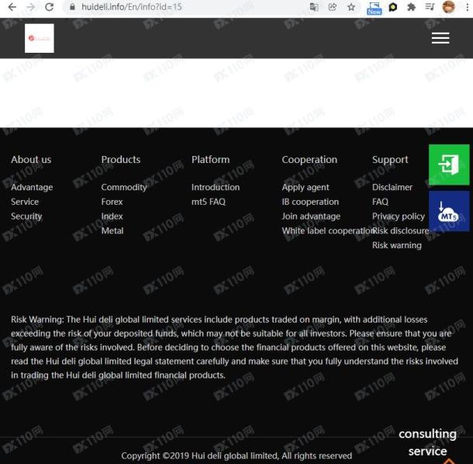473x464 pixels.
Task: Open the Service link
Action: 25,202
